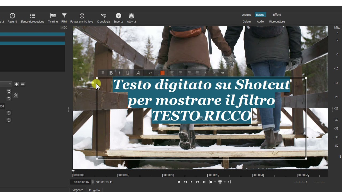Toggle zoom fit button in player
342x192 pixels.
click(211, 182)
